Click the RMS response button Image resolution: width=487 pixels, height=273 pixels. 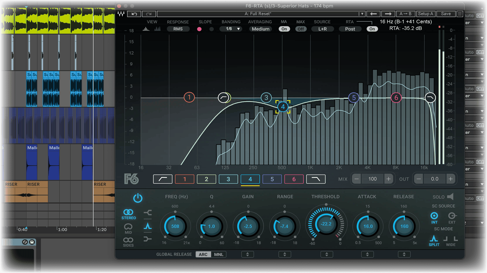pyautogui.click(x=178, y=29)
